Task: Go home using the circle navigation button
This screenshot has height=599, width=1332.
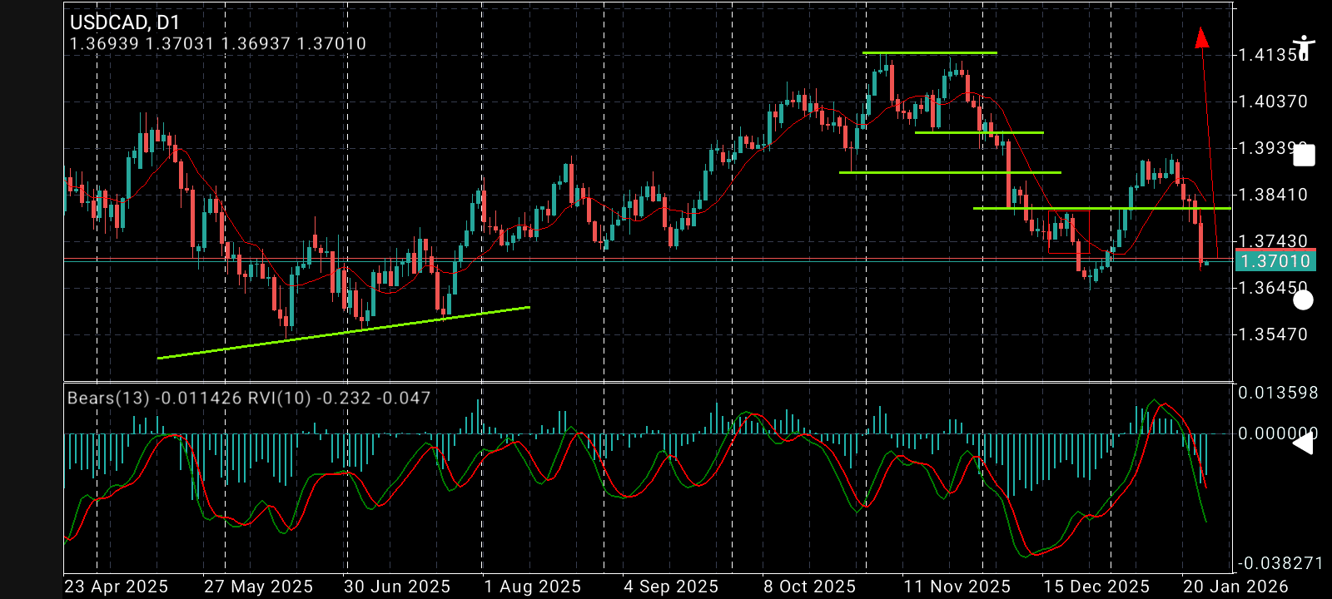Action: pyautogui.click(x=1303, y=300)
